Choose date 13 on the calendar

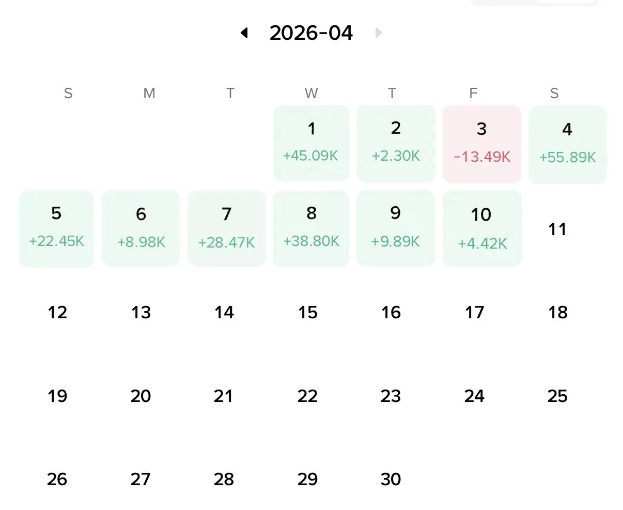pos(141,312)
